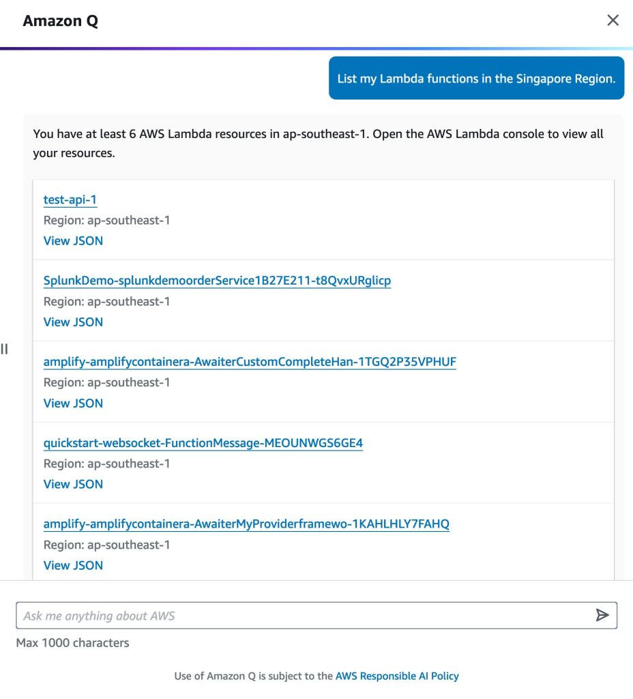
Task: Click the 'Max 1000 characters' hint text
Action: pos(72,643)
